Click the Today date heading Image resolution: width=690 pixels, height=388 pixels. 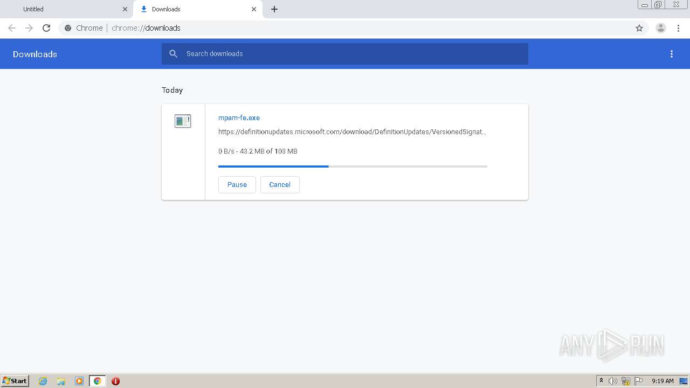(172, 90)
